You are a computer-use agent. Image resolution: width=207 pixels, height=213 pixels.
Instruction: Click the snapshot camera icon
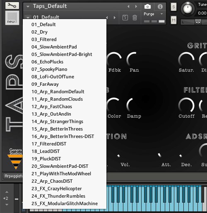point(147,7)
